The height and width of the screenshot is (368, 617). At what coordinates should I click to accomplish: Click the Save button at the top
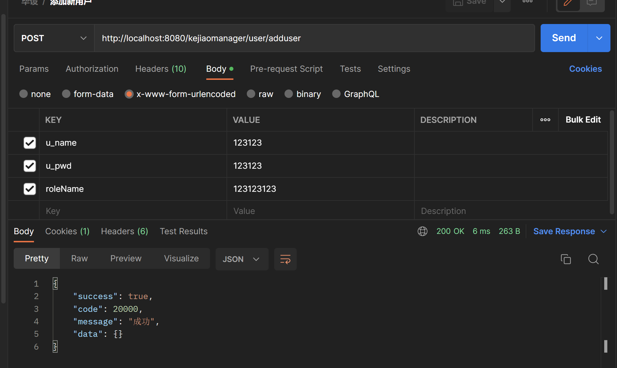(470, 3)
